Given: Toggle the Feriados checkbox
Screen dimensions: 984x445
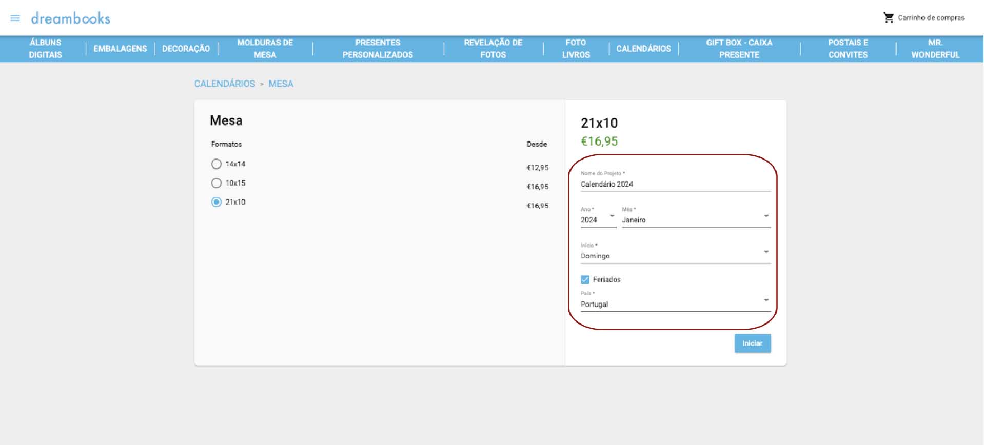Looking at the screenshot, I should pos(585,279).
